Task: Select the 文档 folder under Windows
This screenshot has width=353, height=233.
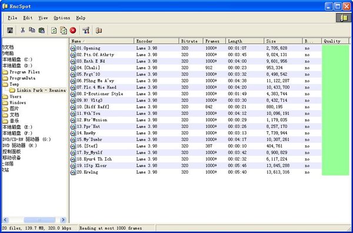Action: [14, 115]
